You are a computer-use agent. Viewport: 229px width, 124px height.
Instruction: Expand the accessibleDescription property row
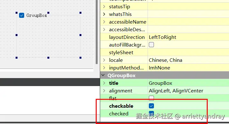click(104, 30)
